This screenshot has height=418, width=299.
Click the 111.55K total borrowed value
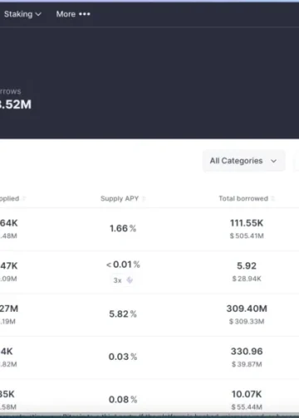point(247,223)
